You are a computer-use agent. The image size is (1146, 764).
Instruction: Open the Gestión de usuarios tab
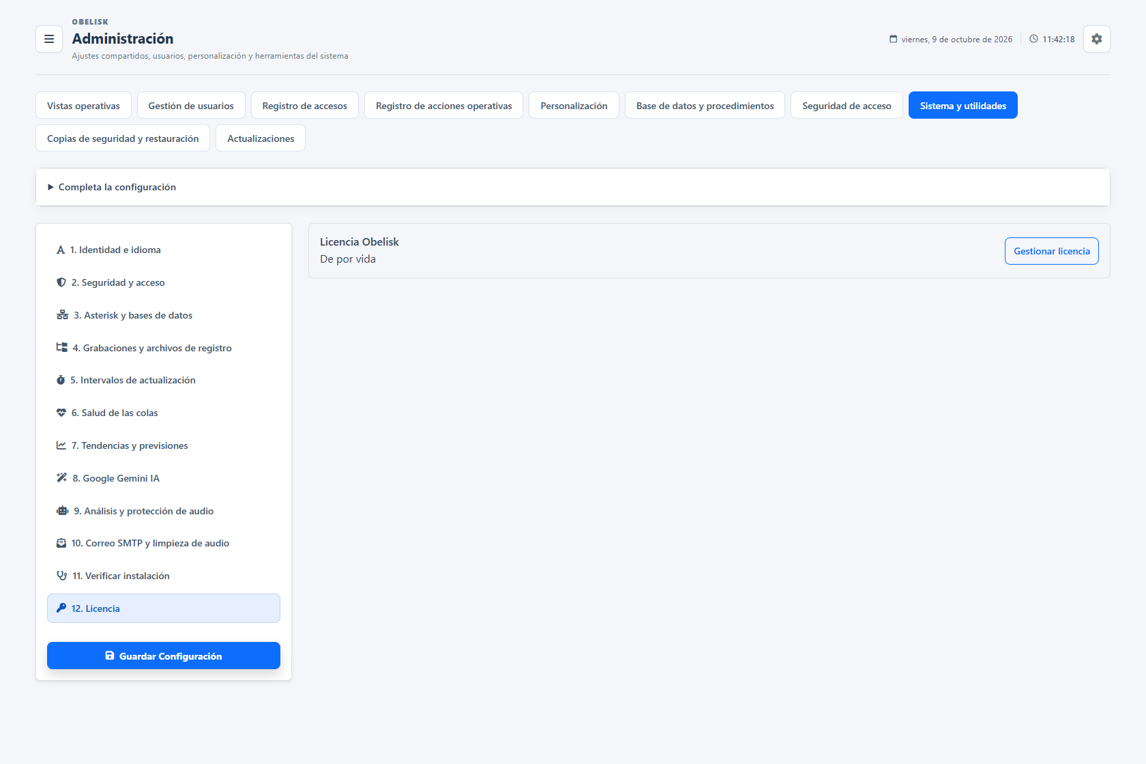click(x=191, y=106)
